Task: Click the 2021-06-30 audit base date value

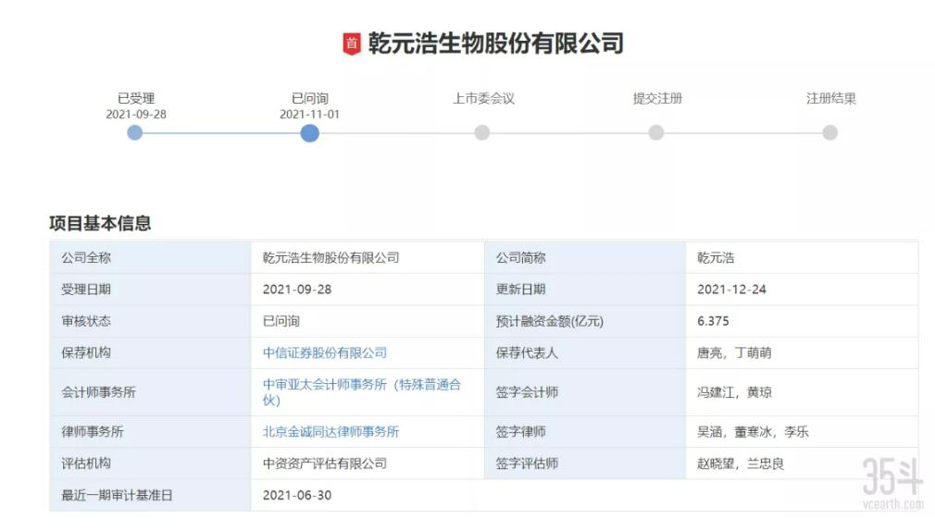Action: click(x=297, y=495)
